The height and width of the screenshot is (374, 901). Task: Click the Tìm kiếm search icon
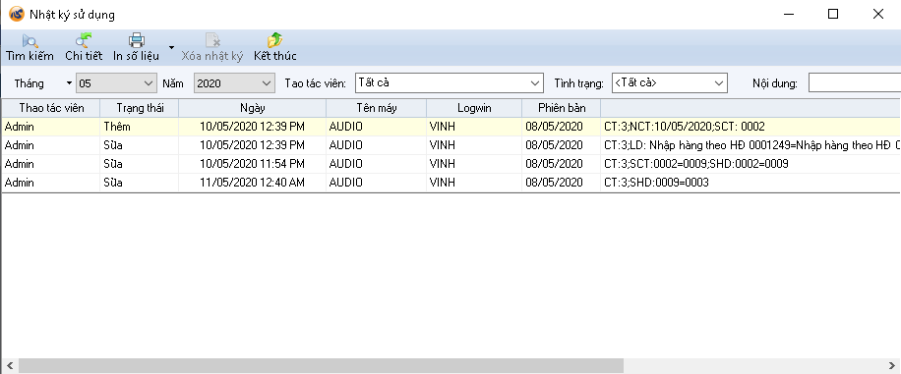pos(30,40)
